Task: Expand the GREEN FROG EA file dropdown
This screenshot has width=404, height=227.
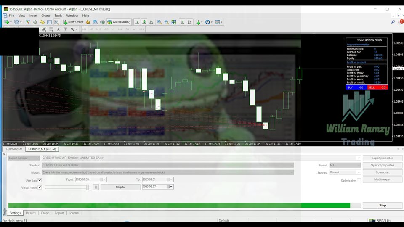Action: [359, 158]
